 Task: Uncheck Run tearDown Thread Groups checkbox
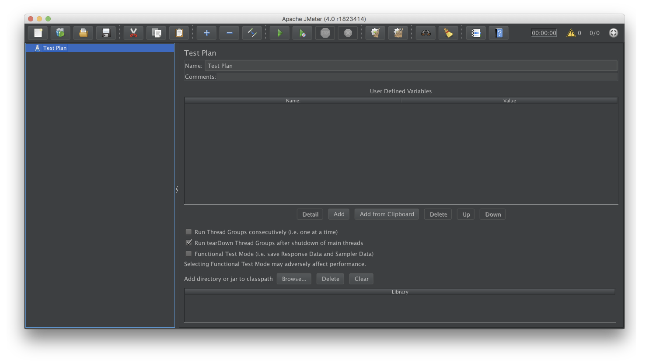click(x=188, y=243)
